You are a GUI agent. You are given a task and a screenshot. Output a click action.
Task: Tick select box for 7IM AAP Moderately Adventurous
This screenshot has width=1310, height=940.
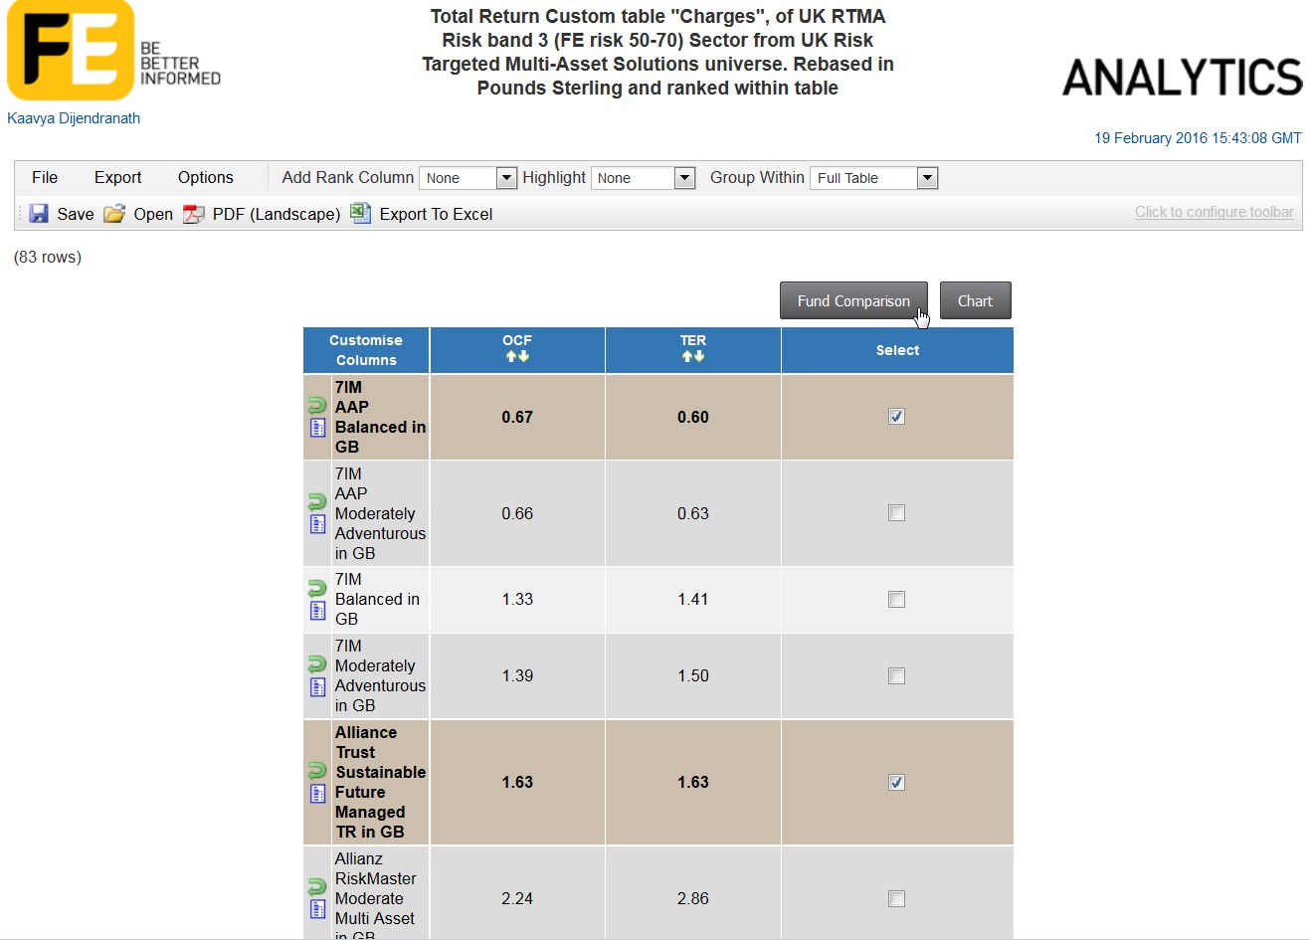tap(896, 513)
